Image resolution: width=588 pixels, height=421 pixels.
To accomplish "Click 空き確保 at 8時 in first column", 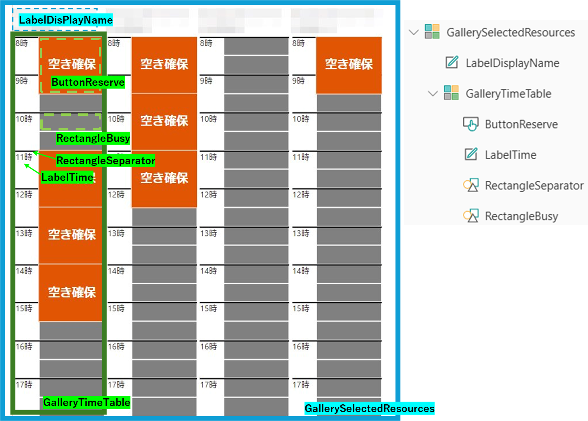I will click(71, 65).
